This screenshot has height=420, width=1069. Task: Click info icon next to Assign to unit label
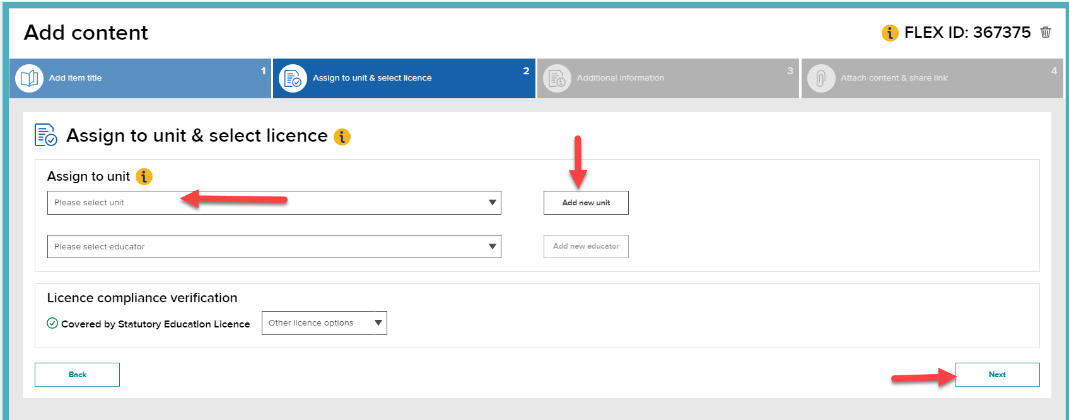[x=144, y=176]
